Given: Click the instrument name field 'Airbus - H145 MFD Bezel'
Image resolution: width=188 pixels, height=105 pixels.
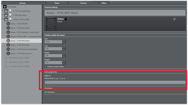Looking at the screenshot, I should point(115,13).
